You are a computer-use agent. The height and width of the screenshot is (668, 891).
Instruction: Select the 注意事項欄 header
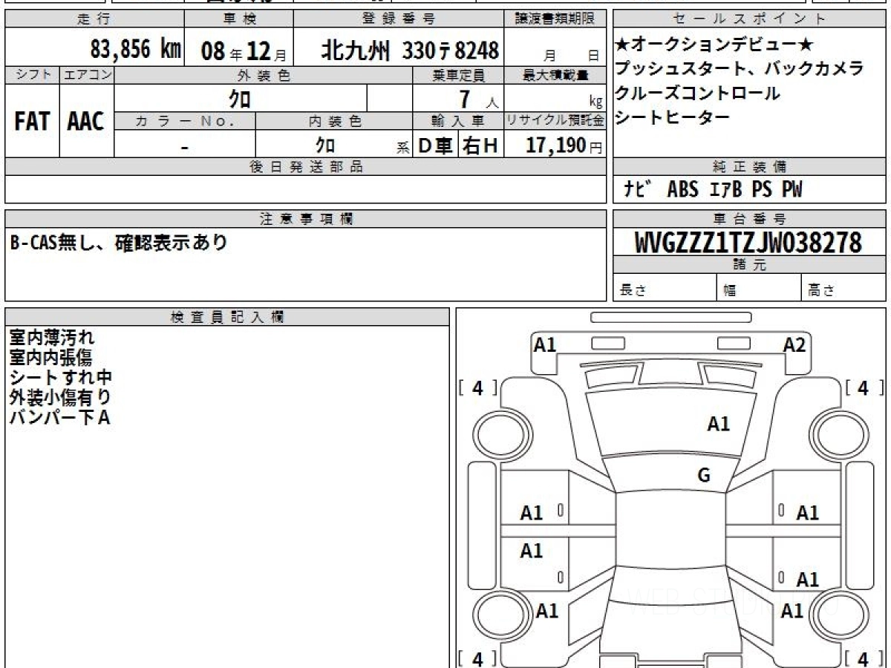[306, 219]
